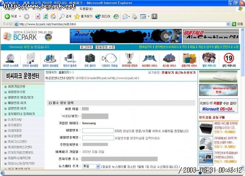
Task: Click the password confirmation input field
Action: point(98,138)
